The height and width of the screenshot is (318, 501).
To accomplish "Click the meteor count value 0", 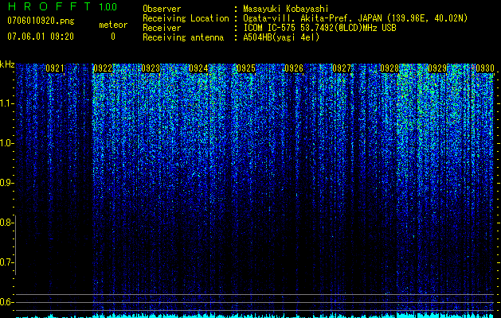I will click(x=113, y=37).
